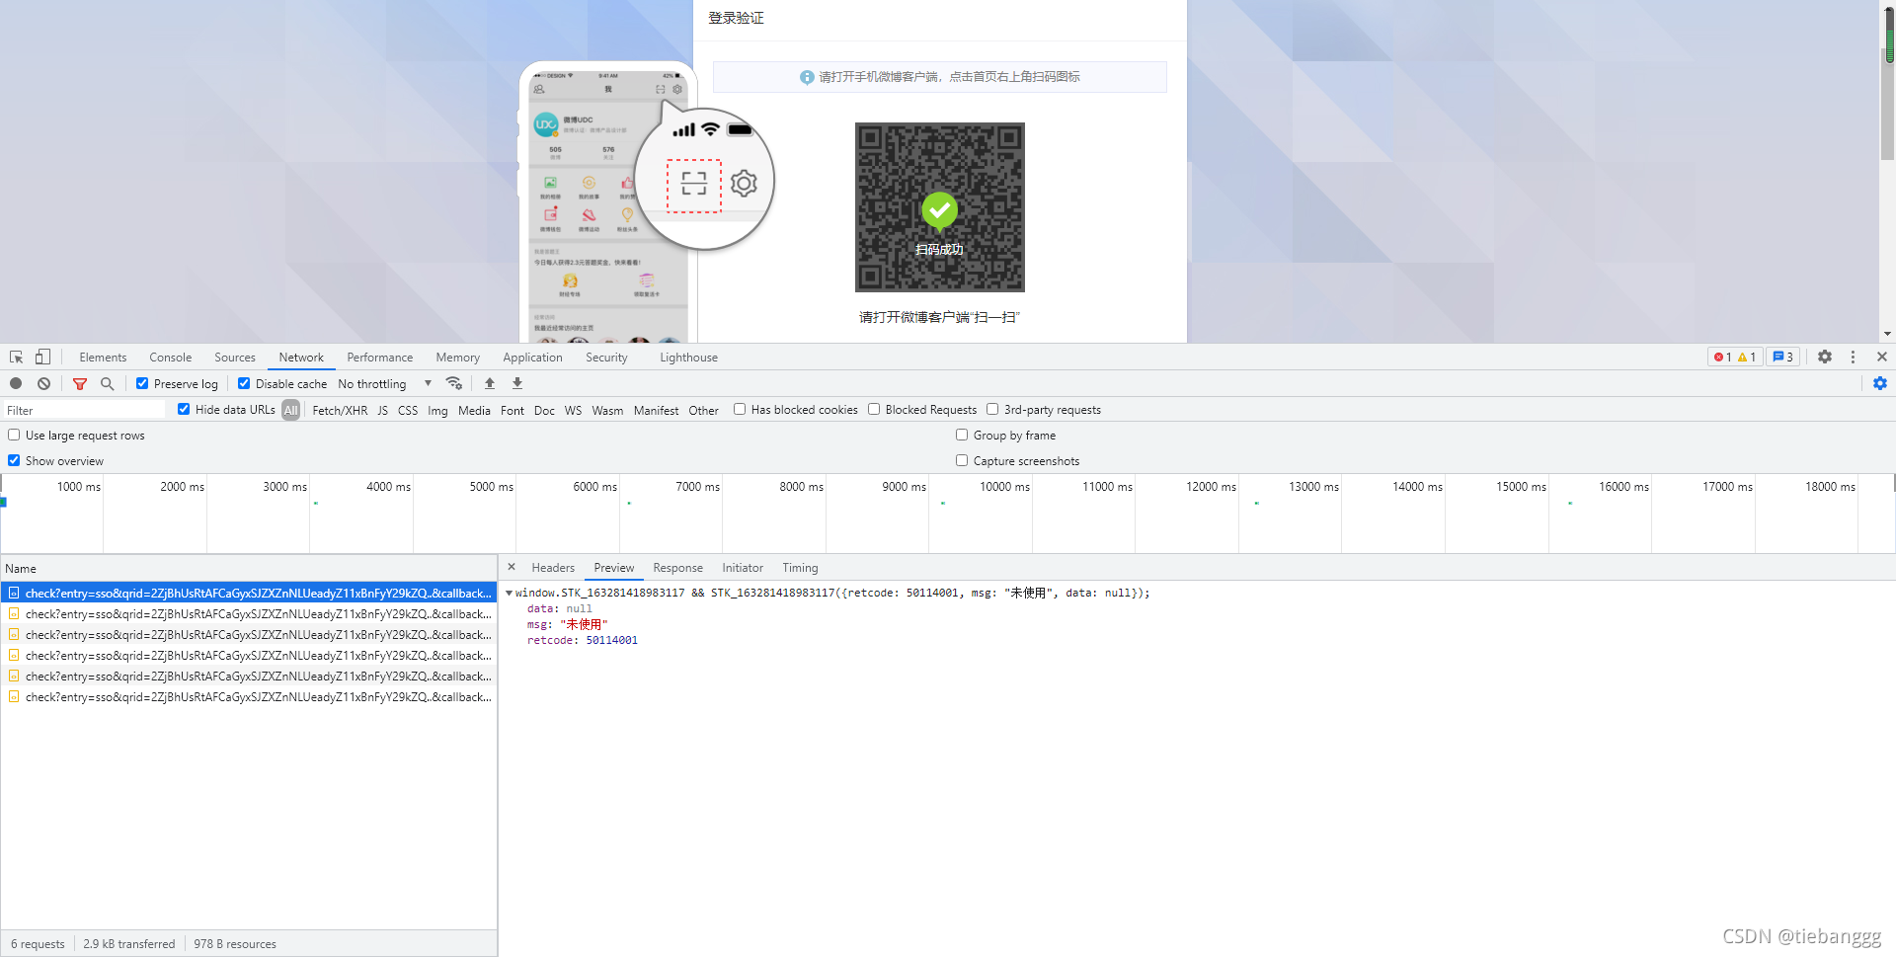Open the Sources tab

[x=235, y=358]
